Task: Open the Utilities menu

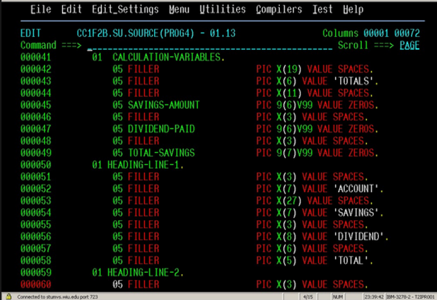Action: (223, 10)
